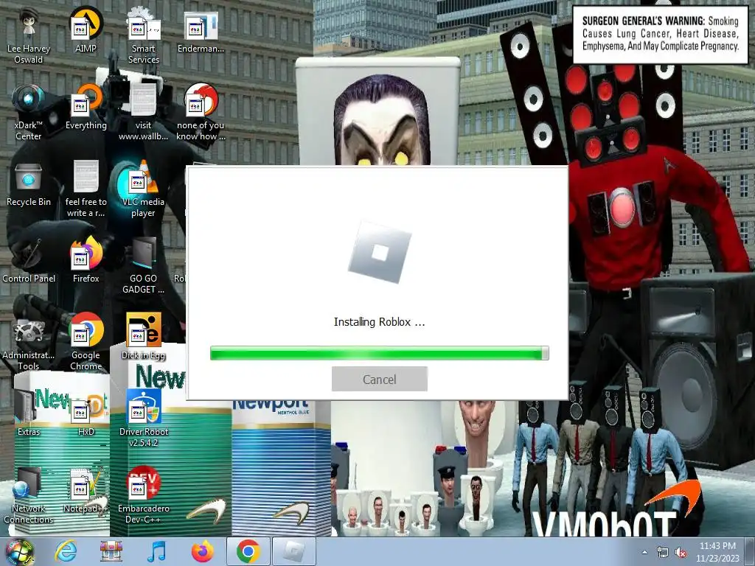Open Embarcadero Dev-C++ shortcut
Screen dimensions: 755x566
click(x=143, y=496)
